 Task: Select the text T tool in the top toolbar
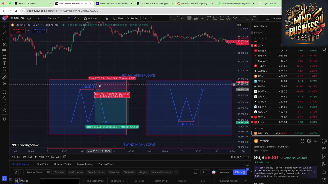[x=248, y=18]
